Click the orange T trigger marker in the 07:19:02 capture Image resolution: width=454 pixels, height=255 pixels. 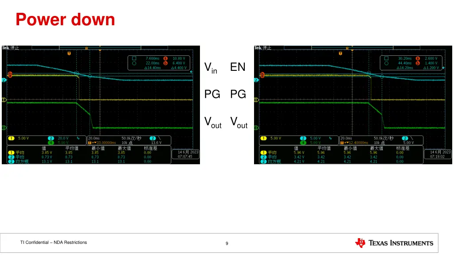click(340, 54)
